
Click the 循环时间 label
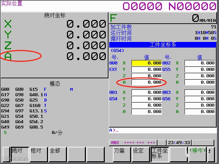pyautogui.click(x=121, y=38)
